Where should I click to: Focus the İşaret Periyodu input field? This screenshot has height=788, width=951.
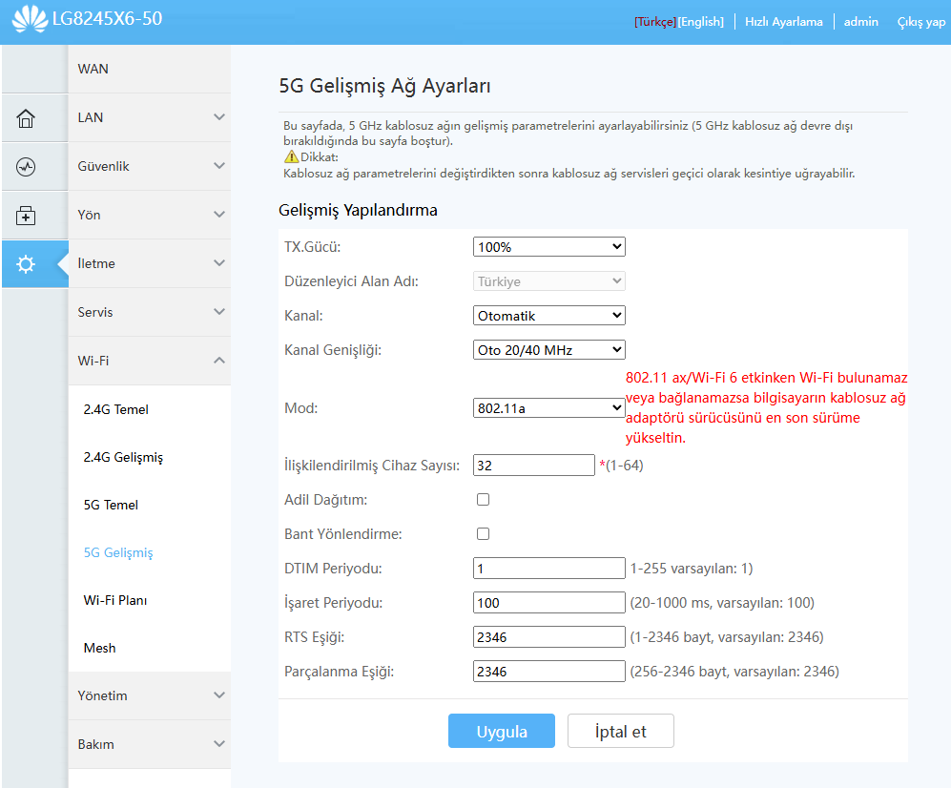coord(548,603)
